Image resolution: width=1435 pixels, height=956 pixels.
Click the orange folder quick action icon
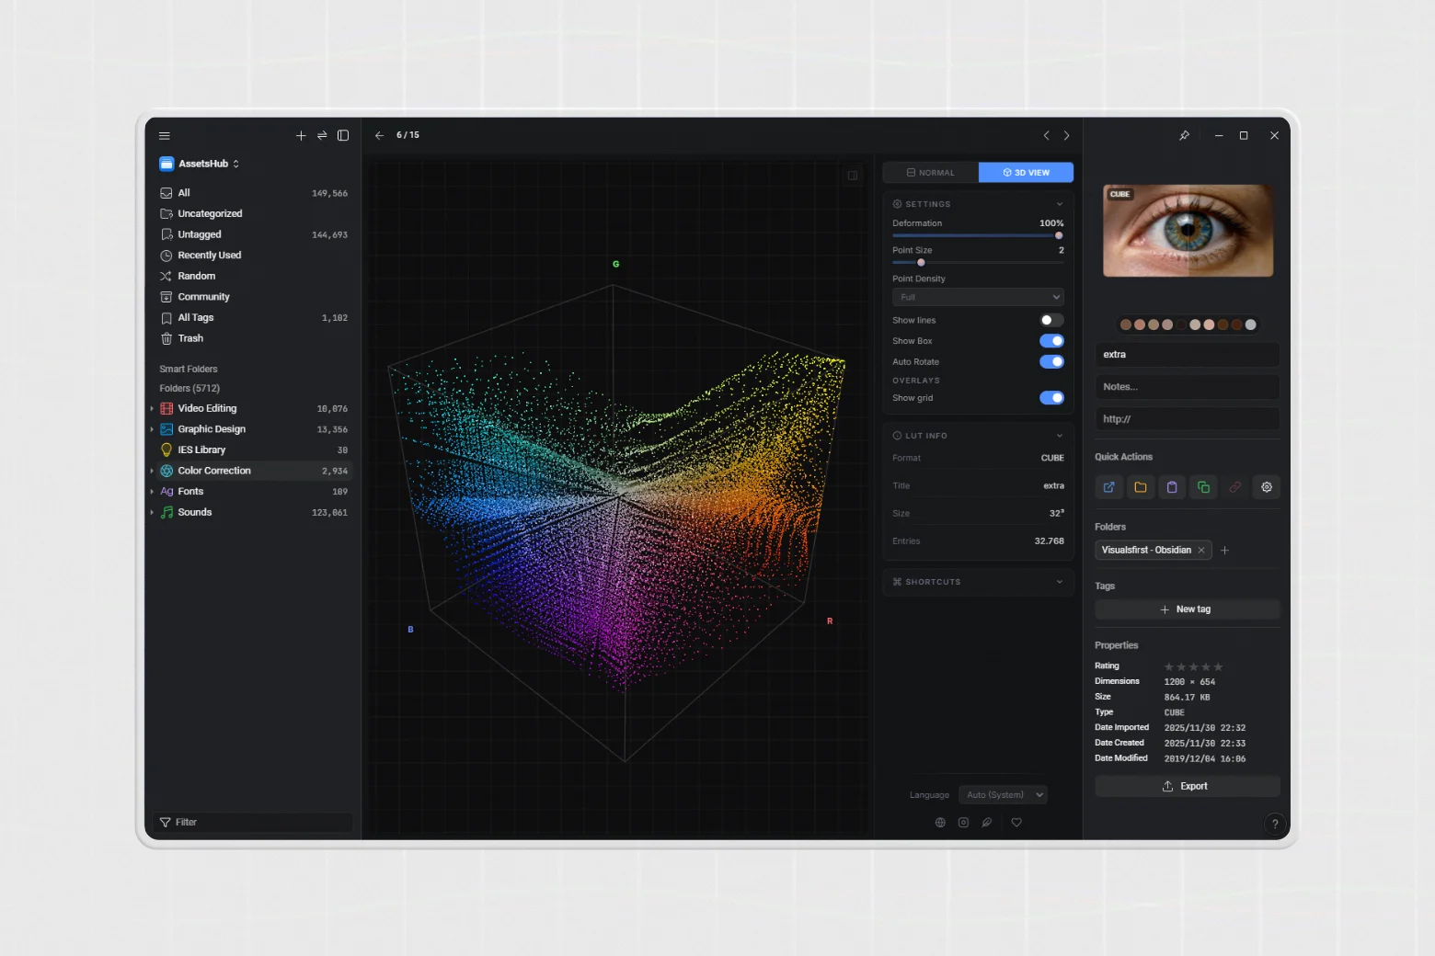tap(1141, 487)
